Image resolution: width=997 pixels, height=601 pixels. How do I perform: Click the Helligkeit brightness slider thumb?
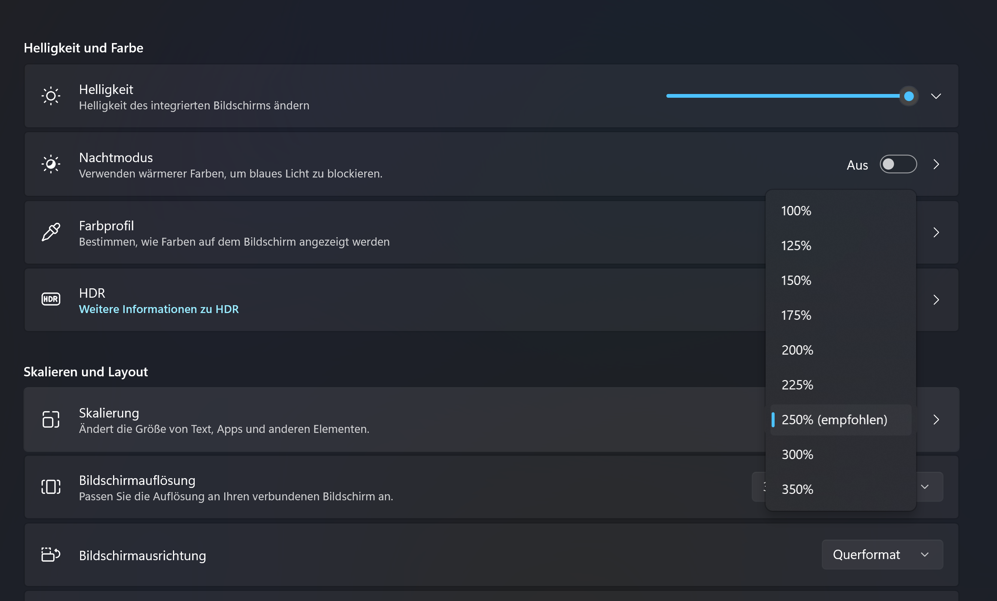[909, 96]
